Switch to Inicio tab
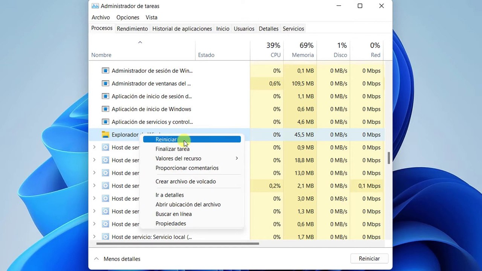The height and width of the screenshot is (271, 482). [223, 29]
